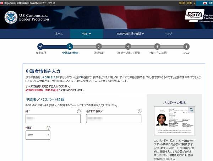Select step 3 渡航情報 in progress bar
The image size is (213, 161).
point(99,46)
